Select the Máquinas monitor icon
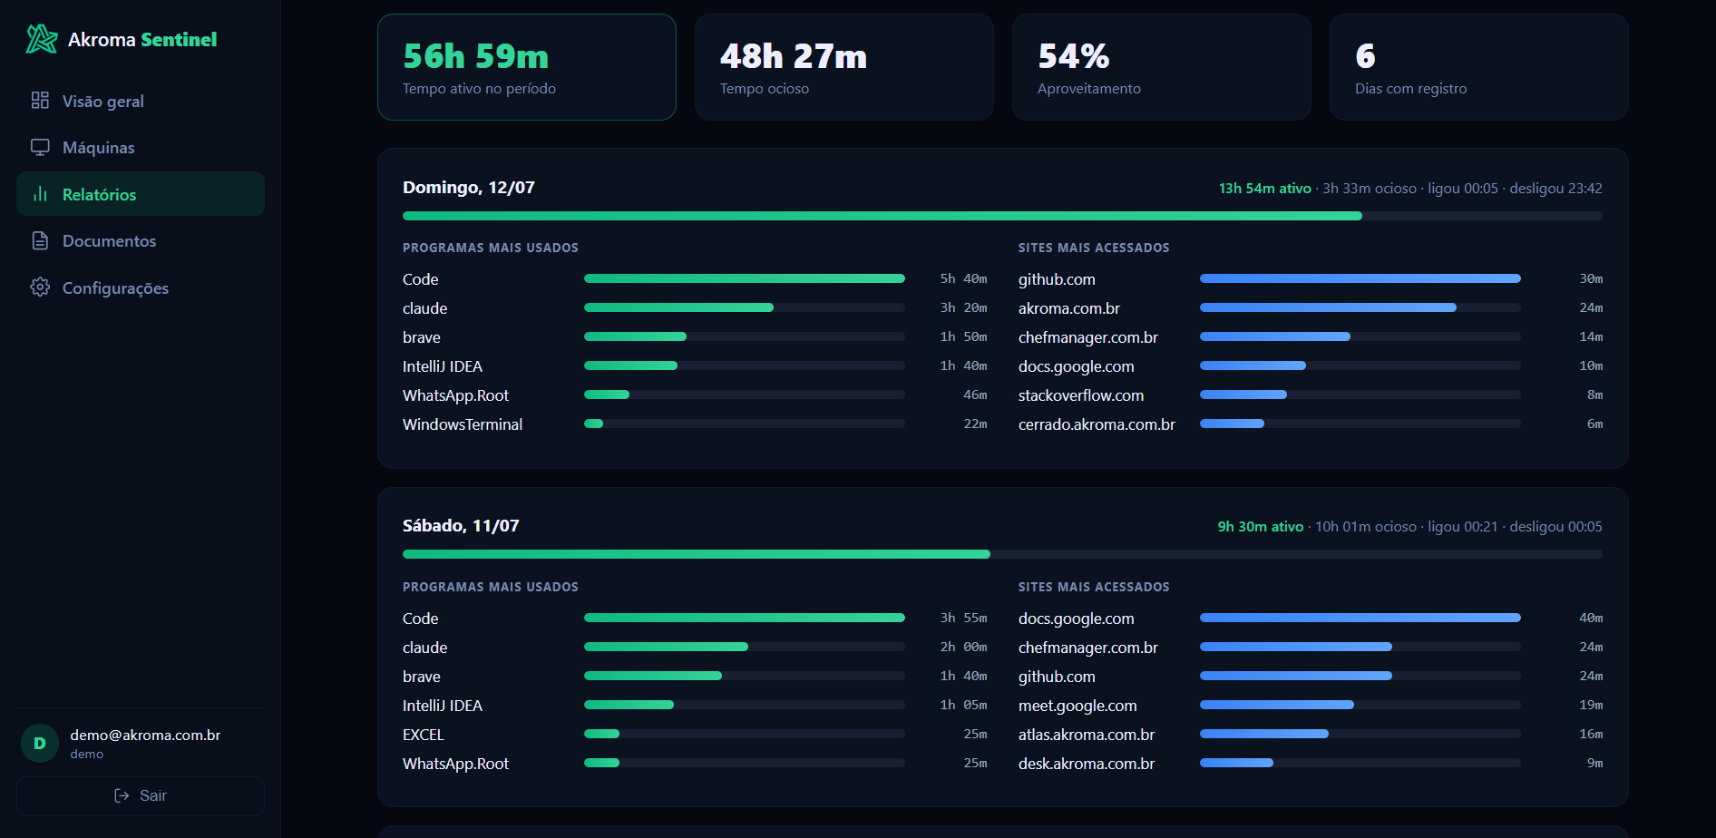Screen dimensions: 1716x838 (40, 147)
